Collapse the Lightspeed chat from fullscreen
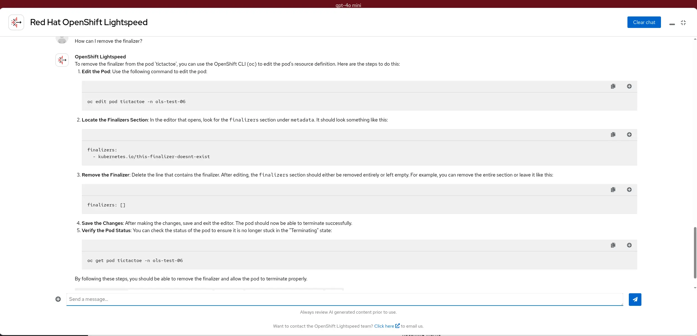Screen dimensions: 697x336 683,23
